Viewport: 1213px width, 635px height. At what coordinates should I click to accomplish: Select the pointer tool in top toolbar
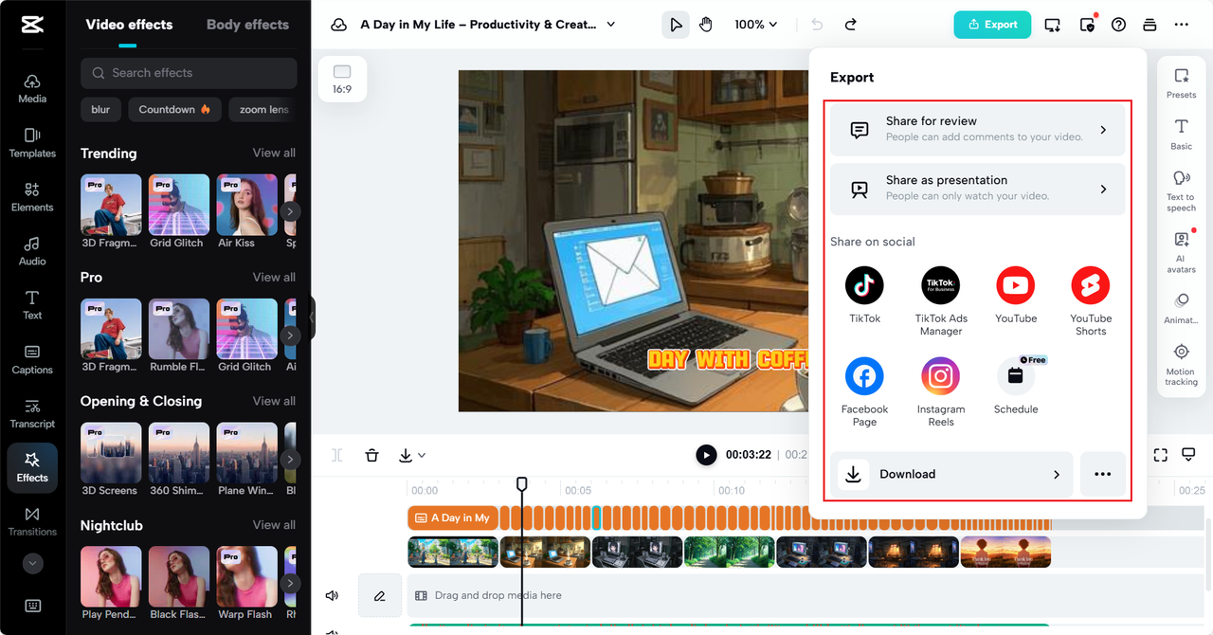[x=675, y=25]
